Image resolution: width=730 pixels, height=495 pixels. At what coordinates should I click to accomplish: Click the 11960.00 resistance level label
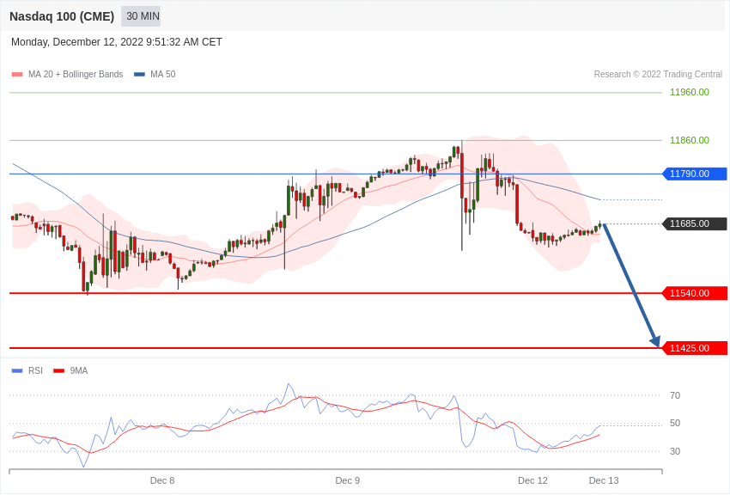690,92
